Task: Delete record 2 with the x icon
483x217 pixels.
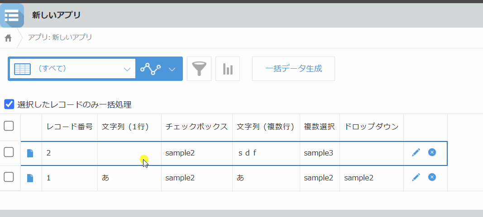Action: pyautogui.click(x=432, y=152)
